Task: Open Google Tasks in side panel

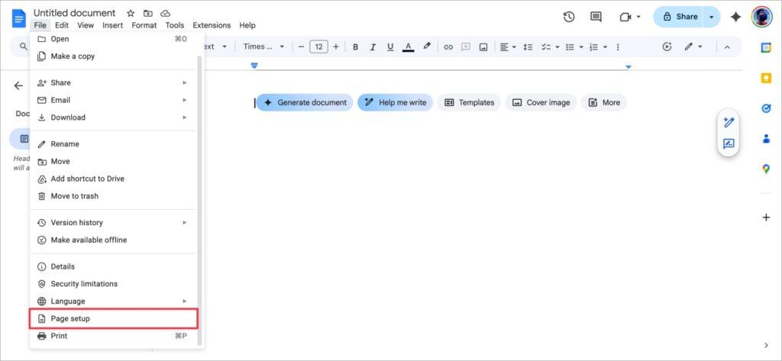Action: tap(767, 108)
